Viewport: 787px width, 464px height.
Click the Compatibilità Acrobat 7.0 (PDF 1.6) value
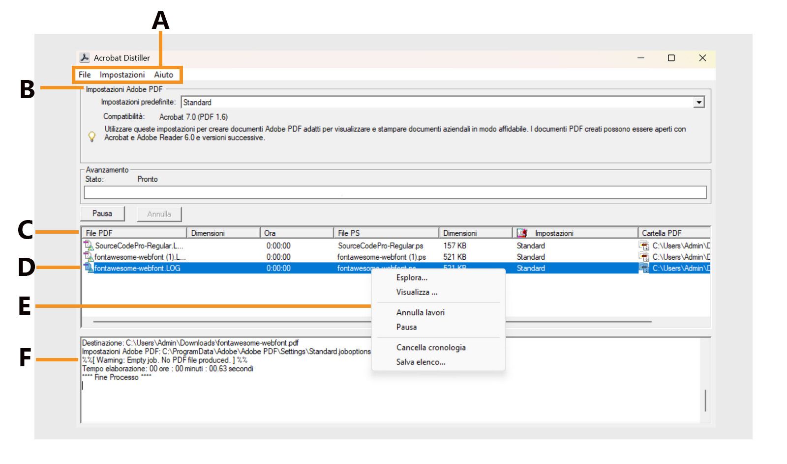pyautogui.click(x=193, y=117)
